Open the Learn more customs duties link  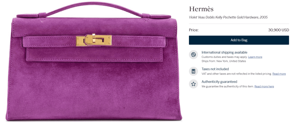pyautogui.click(x=255, y=57)
